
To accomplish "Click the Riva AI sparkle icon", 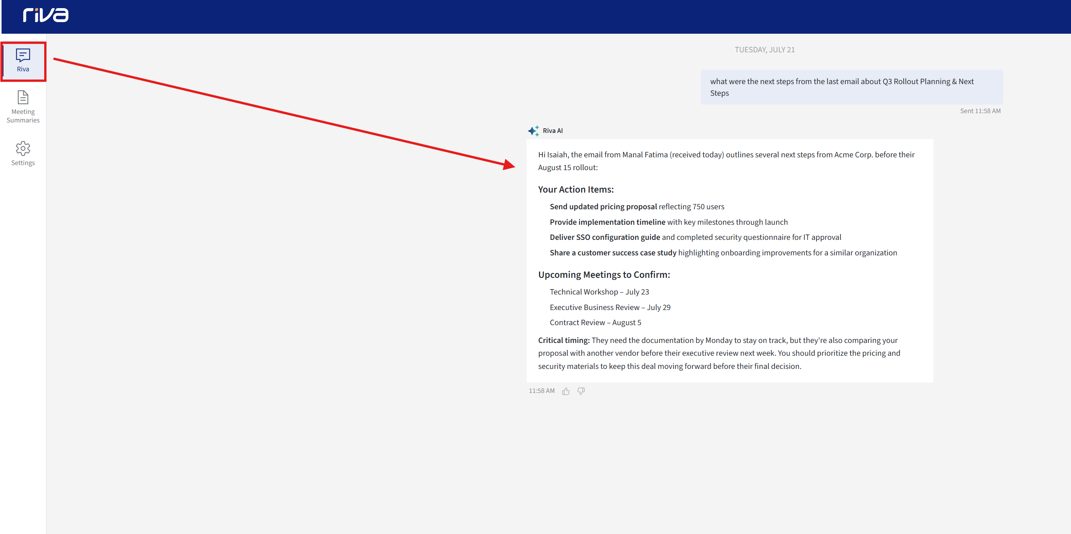I will pos(534,131).
